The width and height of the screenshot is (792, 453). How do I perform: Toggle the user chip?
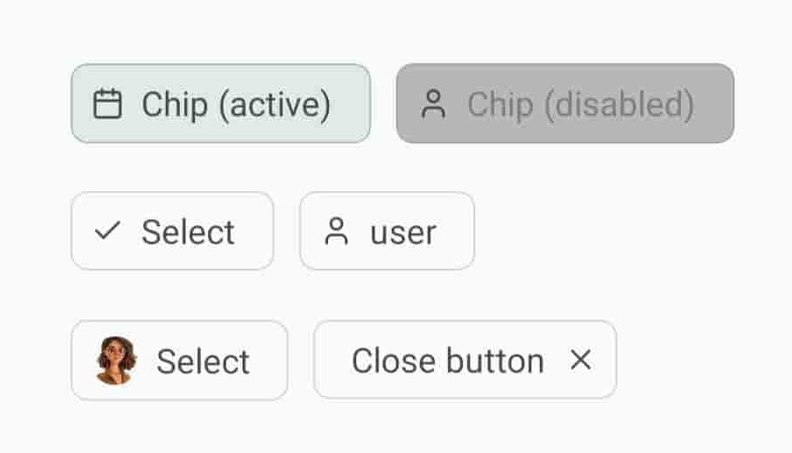click(x=387, y=231)
